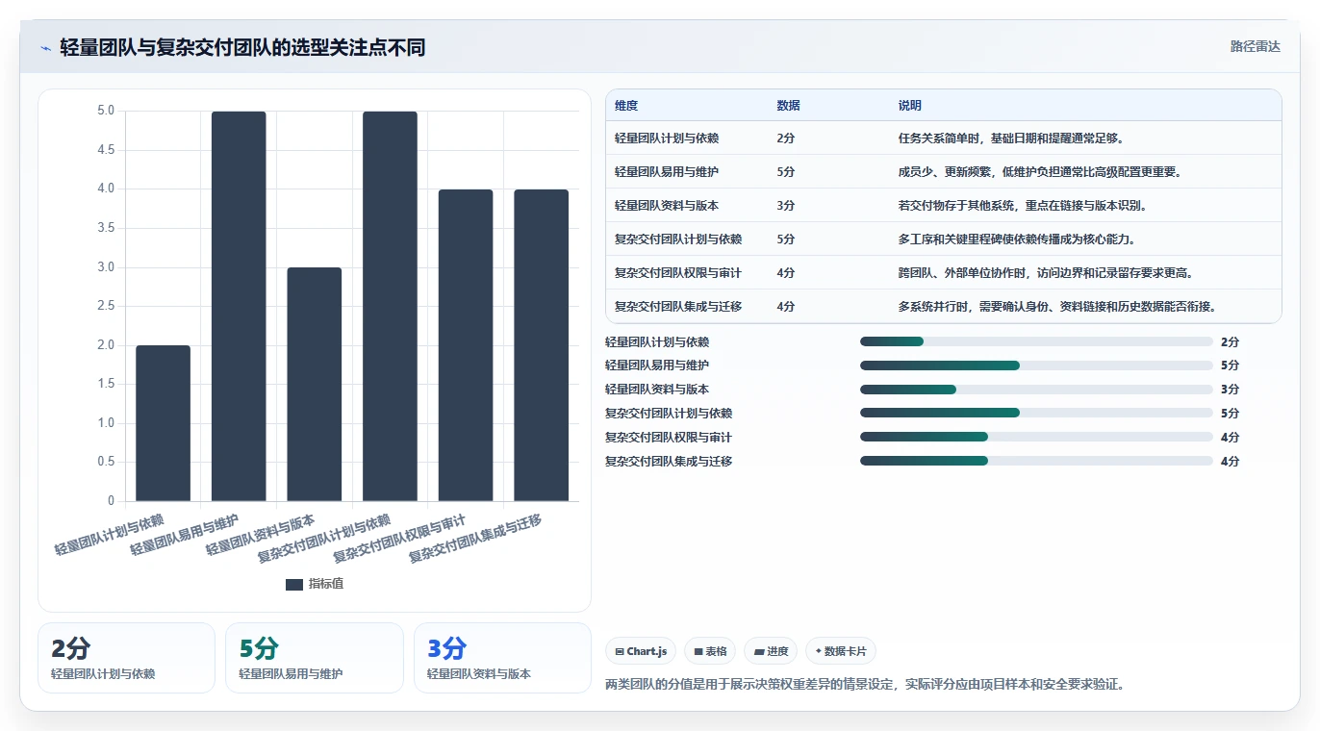Click the chart bar for 复杂交付团队计划与依赖
Screen dimensions: 1320x731
point(390,306)
